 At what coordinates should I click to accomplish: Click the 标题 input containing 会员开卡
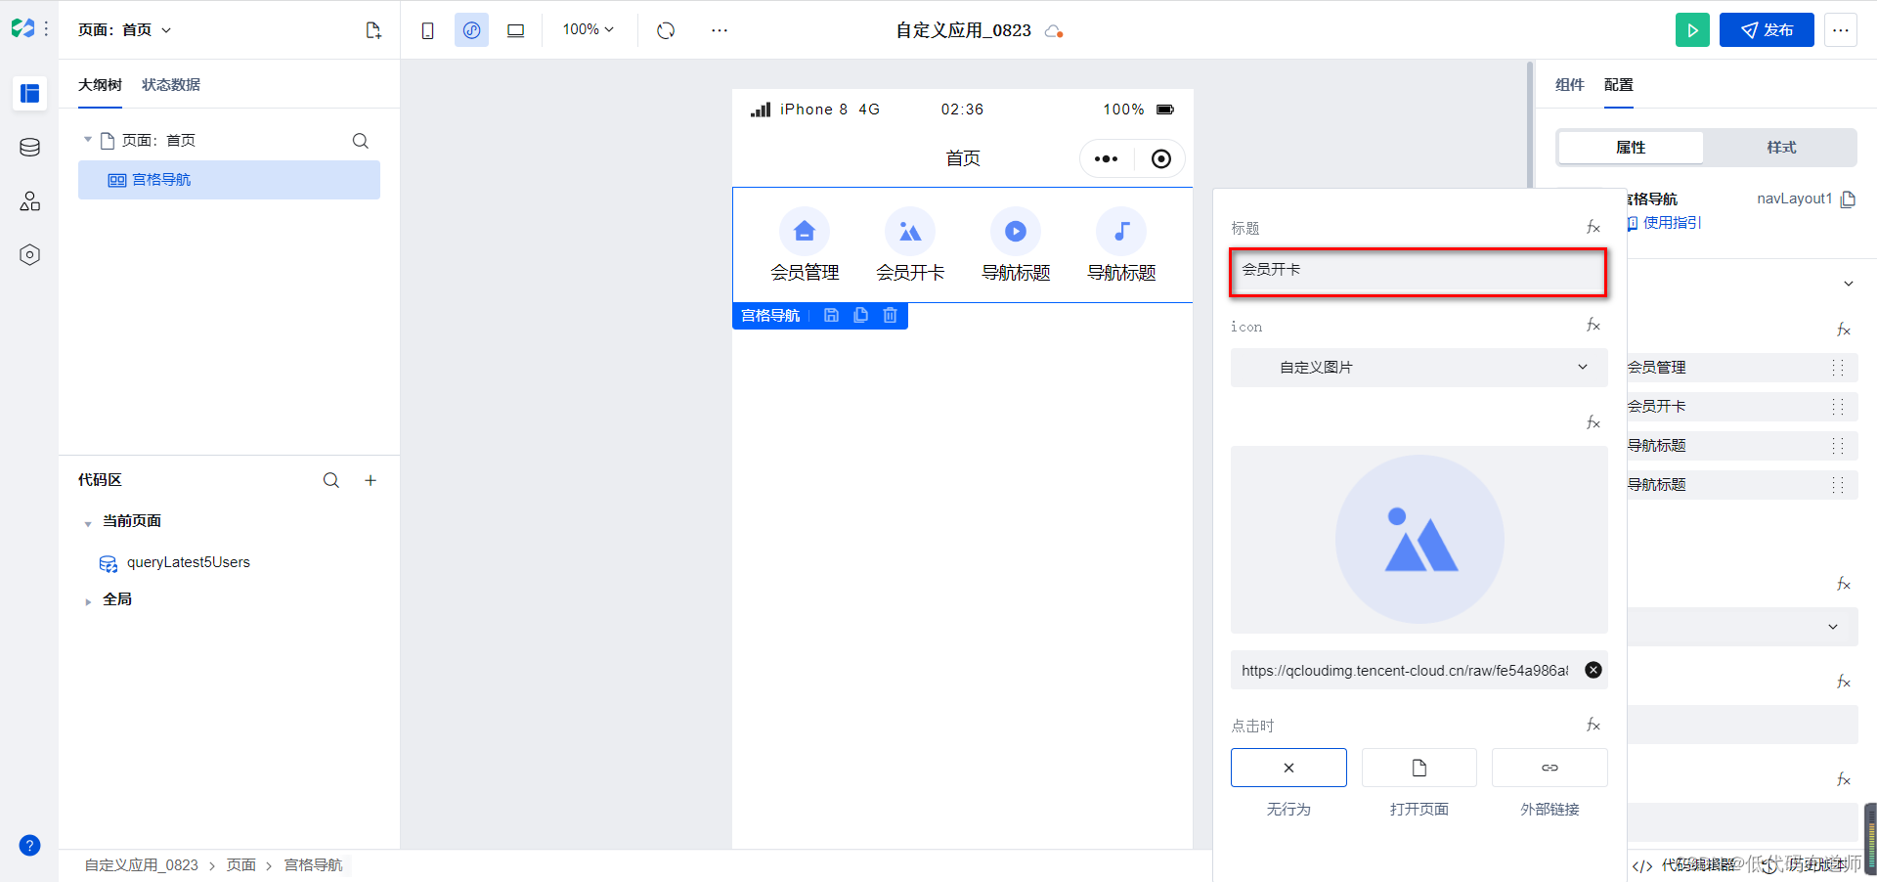pyautogui.click(x=1418, y=270)
